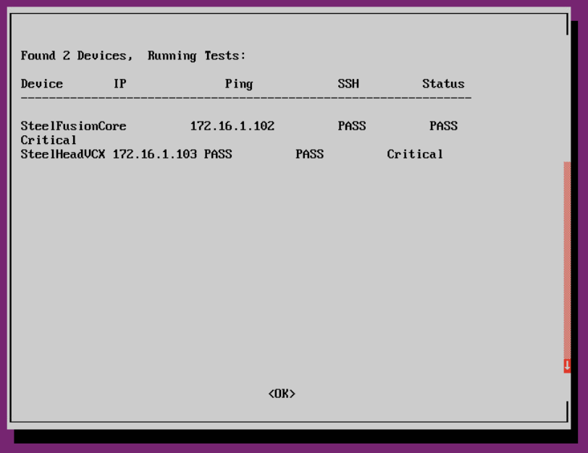This screenshot has width=588, height=453.
Task: Click the Ping column header
Action: 239,84
